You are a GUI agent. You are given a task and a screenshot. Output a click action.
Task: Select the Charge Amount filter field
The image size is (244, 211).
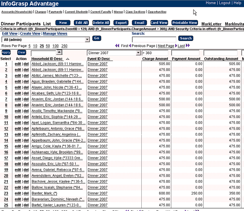(155, 53)
